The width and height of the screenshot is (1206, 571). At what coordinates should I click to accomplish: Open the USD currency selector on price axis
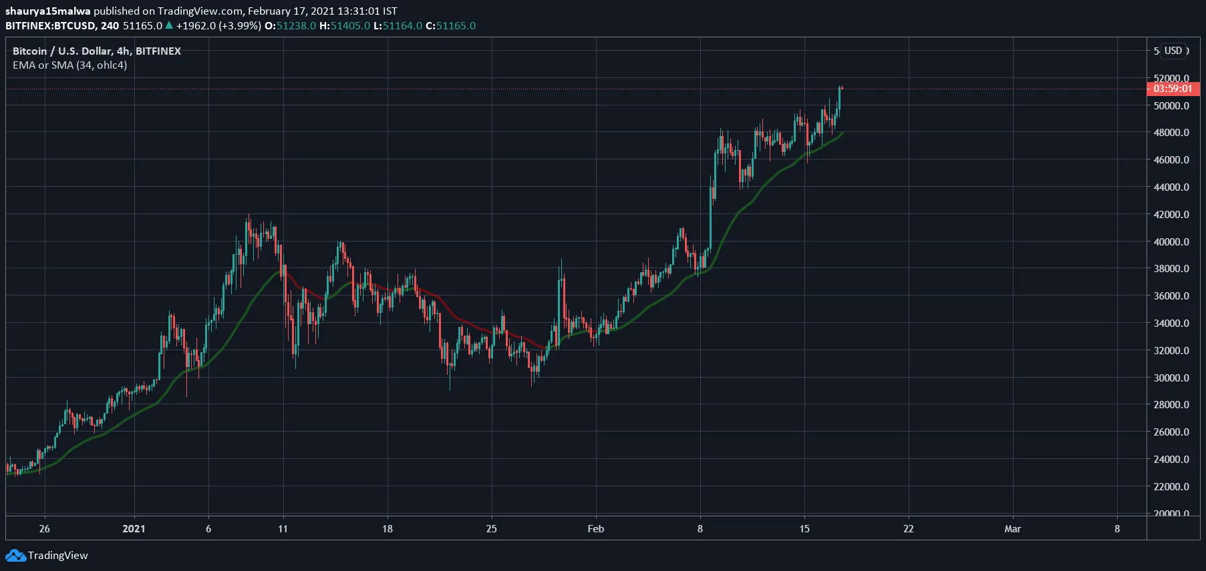[1174, 51]
